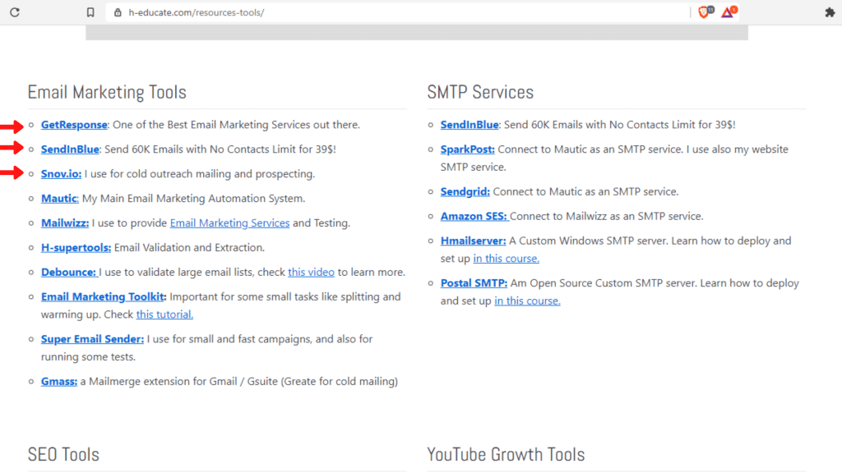The width and height of the screenshot is (842, 473).
Task: Open the extensions puzzle piece icon
Action: 829,12
